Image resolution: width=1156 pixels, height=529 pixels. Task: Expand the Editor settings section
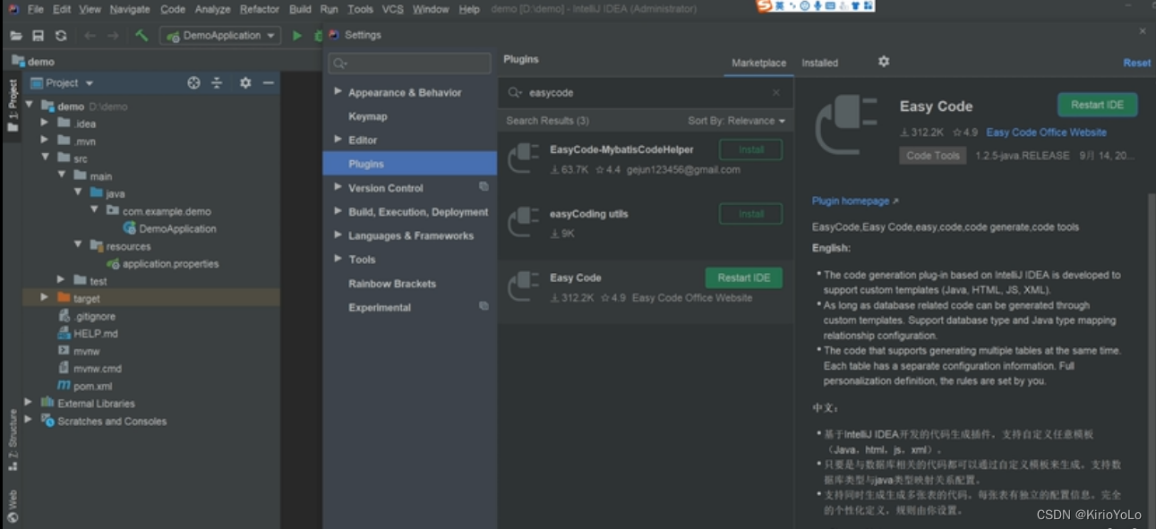338,139
